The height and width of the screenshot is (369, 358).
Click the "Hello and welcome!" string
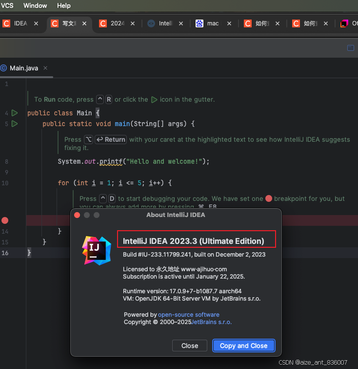[x=164, y=161]
